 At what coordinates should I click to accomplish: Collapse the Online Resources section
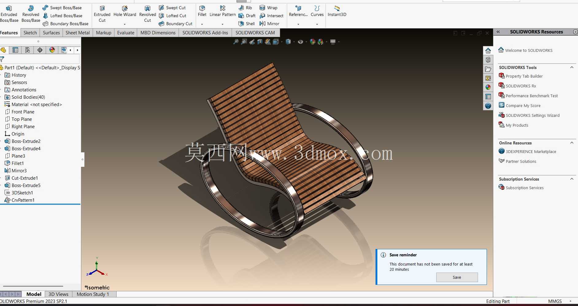tap(572, 143)
